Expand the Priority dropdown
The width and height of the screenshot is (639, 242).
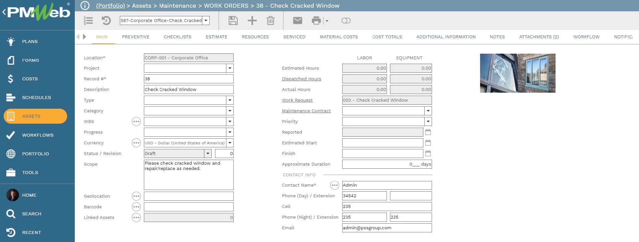428,122
